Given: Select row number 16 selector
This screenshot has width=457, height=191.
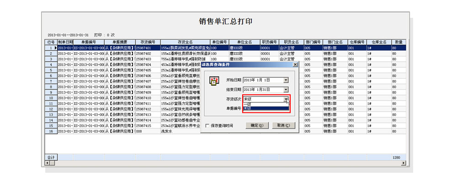Looking at the screenshot, I should coord(51,131).
